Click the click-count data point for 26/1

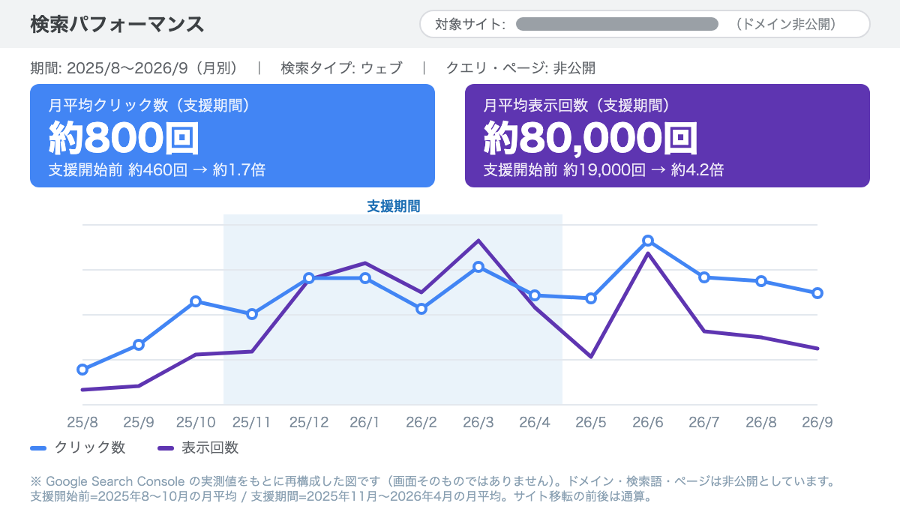[x=365, y=278]
